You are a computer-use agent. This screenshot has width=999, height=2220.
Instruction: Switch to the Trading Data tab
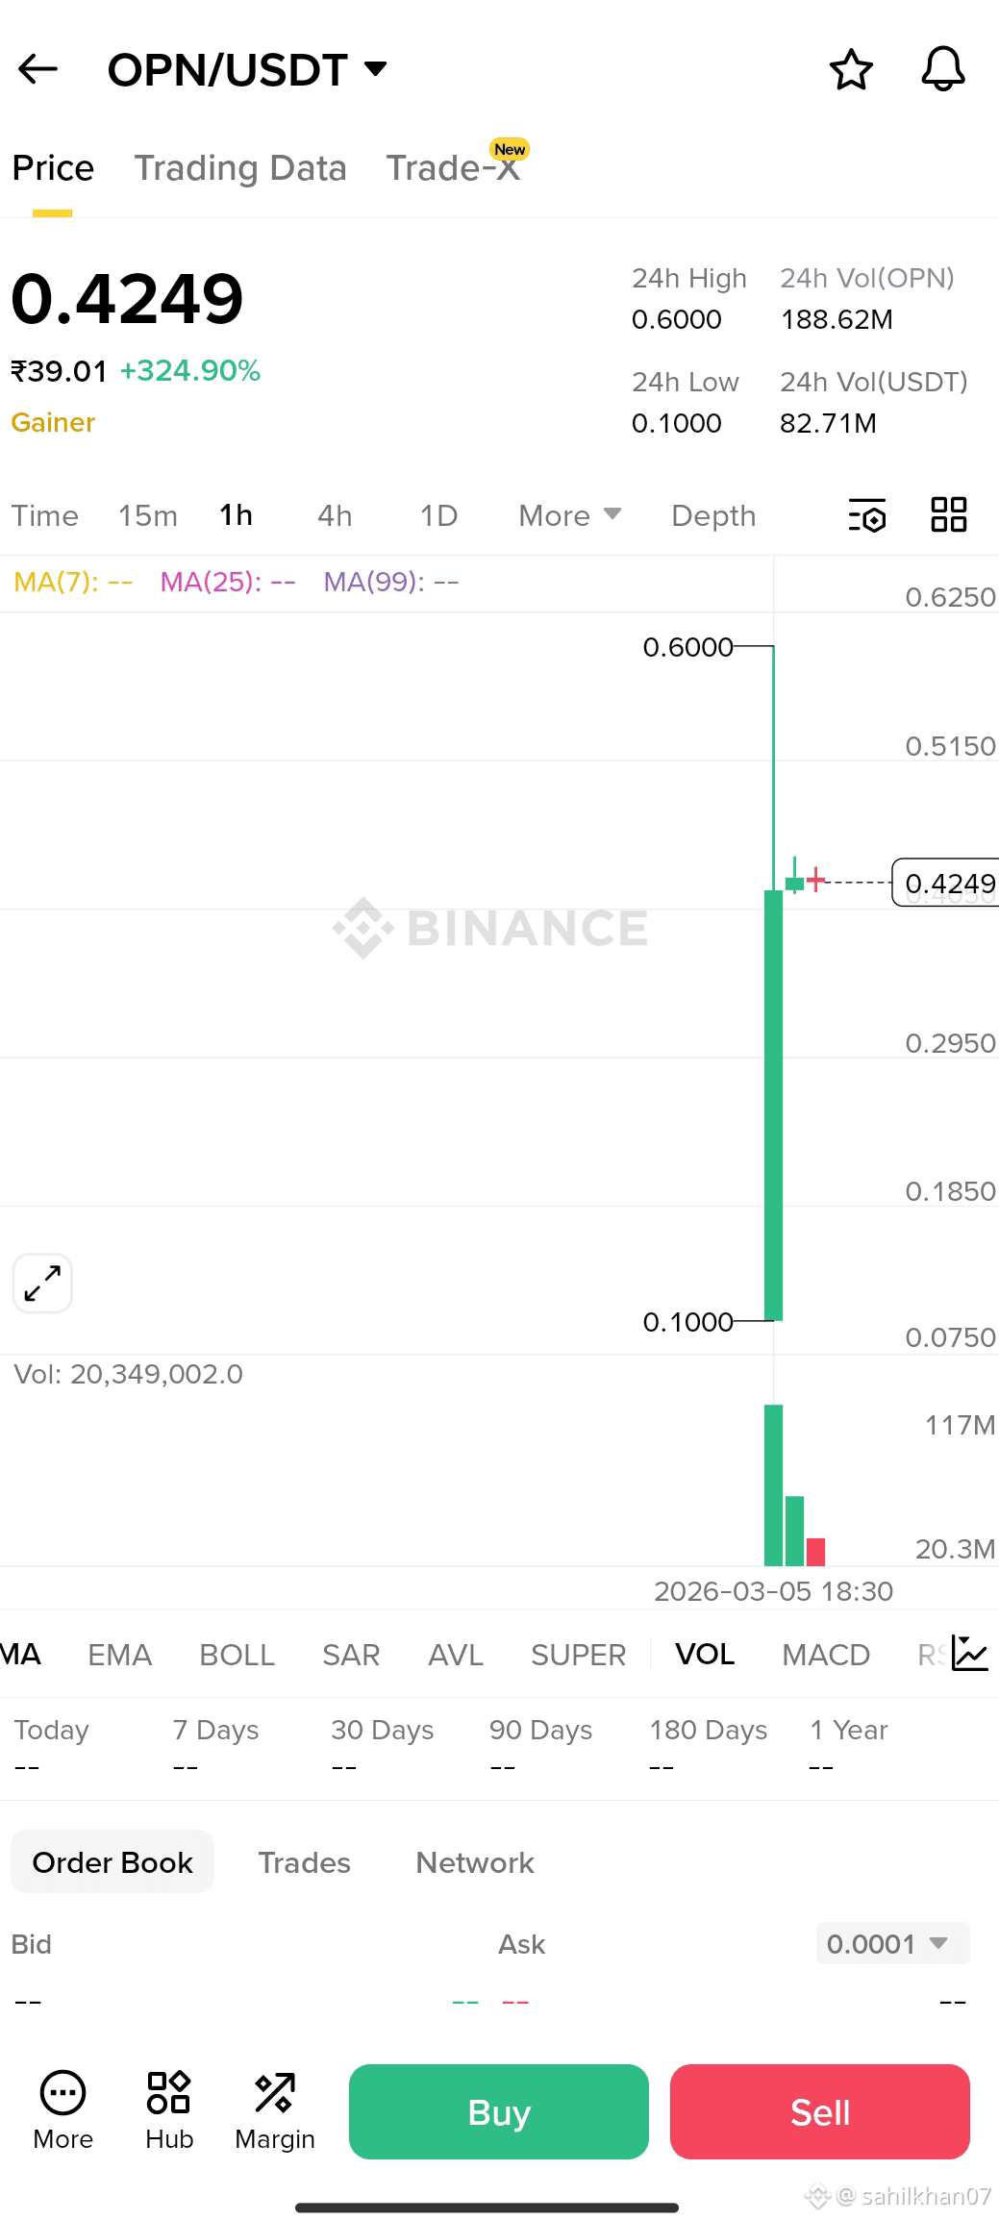pyautogui.click(x=240, y=168)
